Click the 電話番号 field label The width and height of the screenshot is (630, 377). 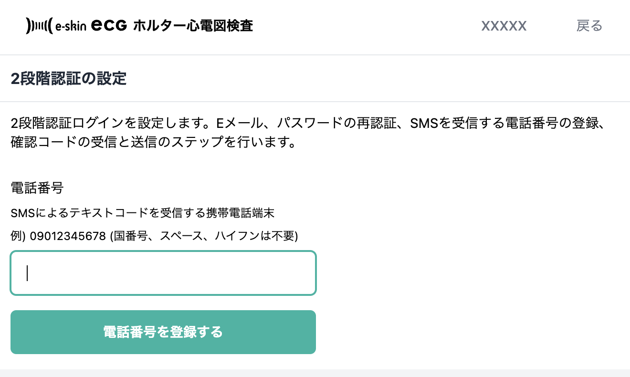click(x=37, y=188)
